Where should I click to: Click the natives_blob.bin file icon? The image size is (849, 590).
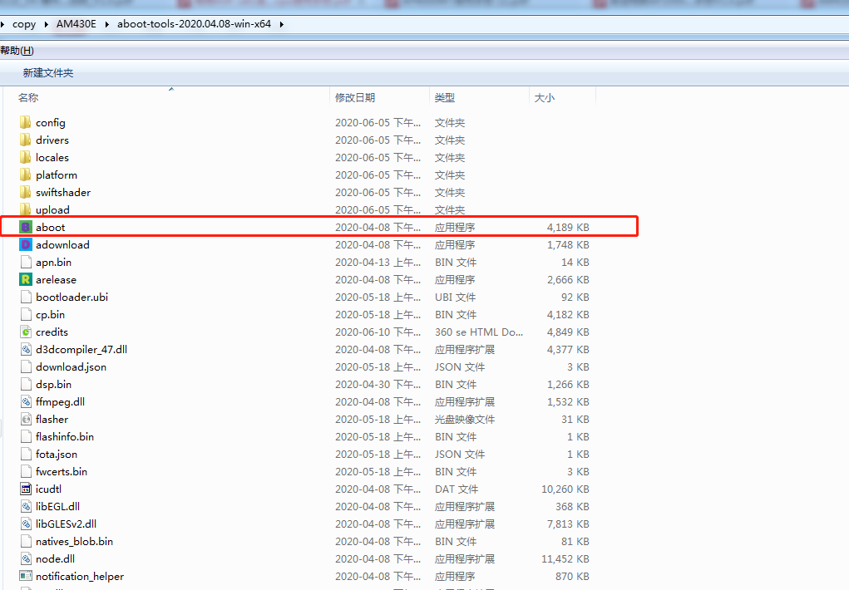pos(26,541)
